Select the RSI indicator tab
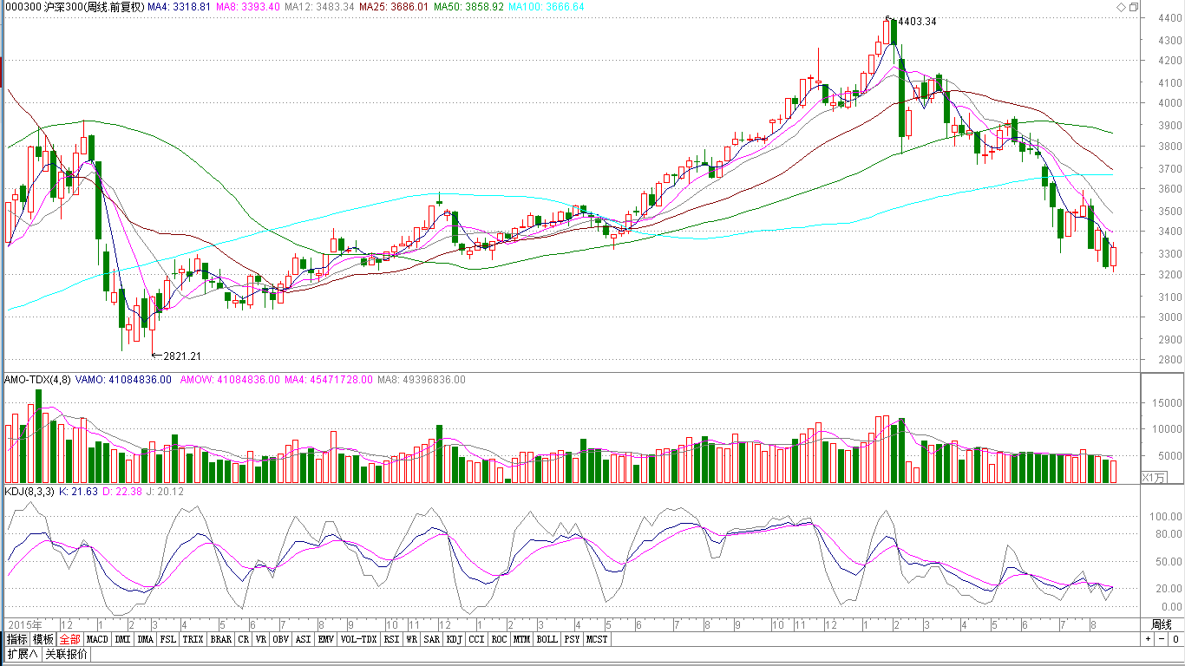1185x666 pixels. (392, 639)
